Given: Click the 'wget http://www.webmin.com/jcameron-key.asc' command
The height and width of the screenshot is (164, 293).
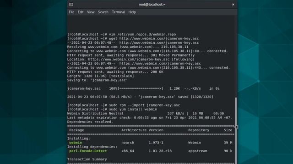Looking at the screenshot, I should point(154,38).
